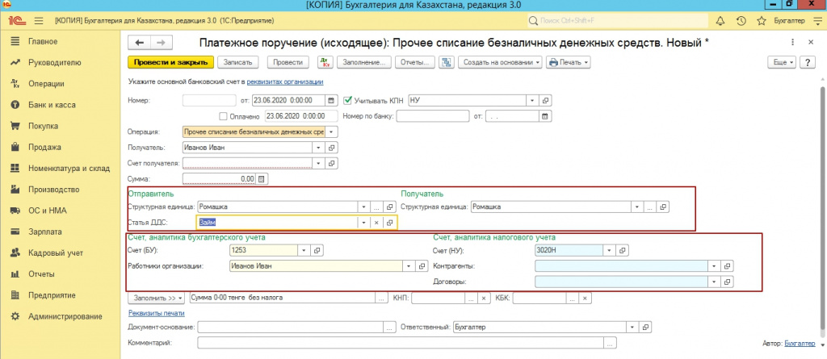Image resolution: width=827 pixels, height=359 pixels.
Task: Open account 1253 record icon
Action: click(x=317, y=250)
